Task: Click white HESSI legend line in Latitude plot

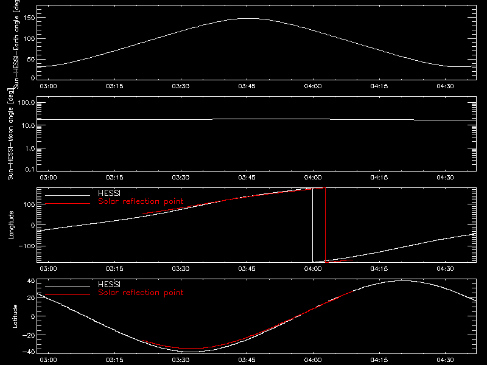Action: pyautogui.click(x=68, y=287)
